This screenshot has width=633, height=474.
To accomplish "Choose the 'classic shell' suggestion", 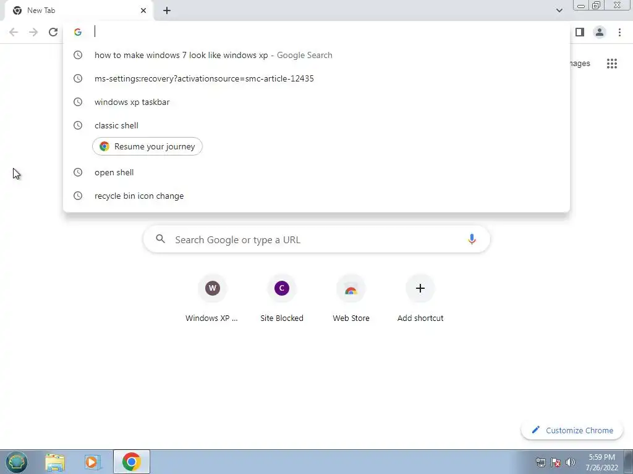I will [x=316, y=125].
